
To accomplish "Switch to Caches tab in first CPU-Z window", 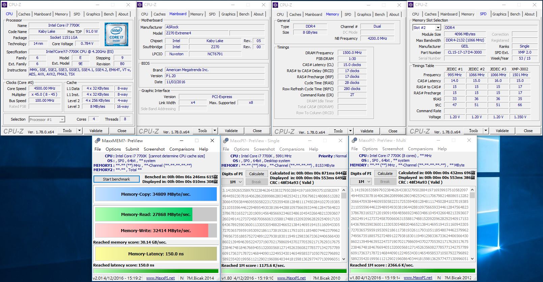I will pos(24,14).
